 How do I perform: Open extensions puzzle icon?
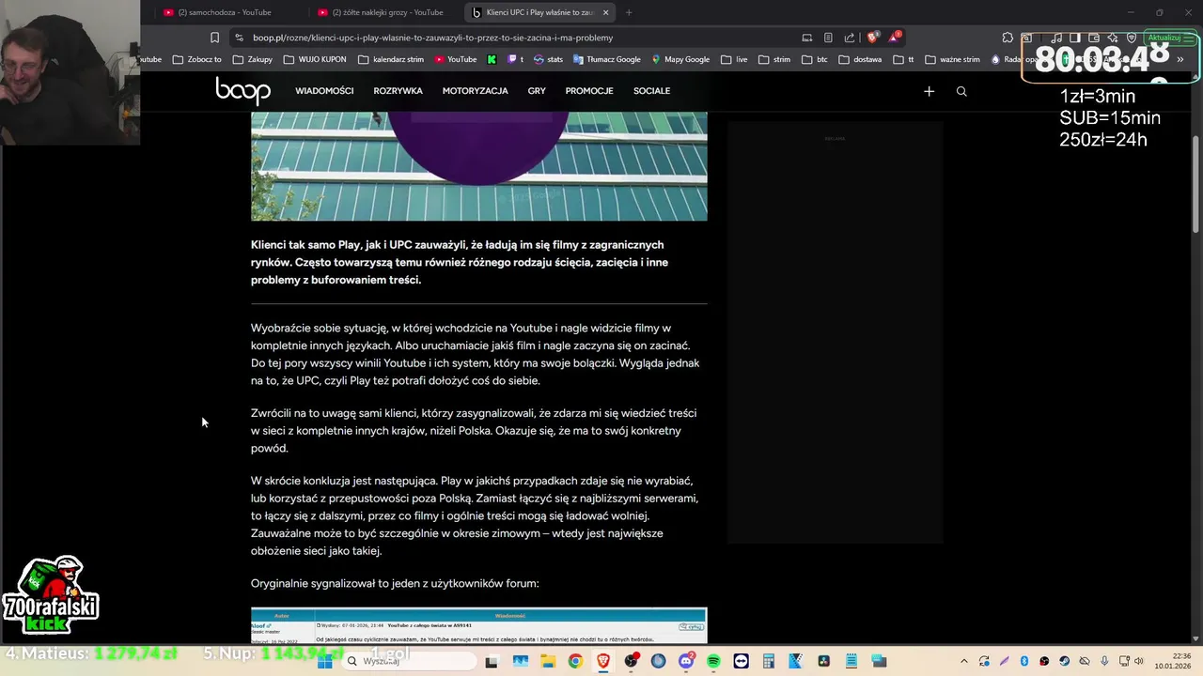tap(1008, 38)
